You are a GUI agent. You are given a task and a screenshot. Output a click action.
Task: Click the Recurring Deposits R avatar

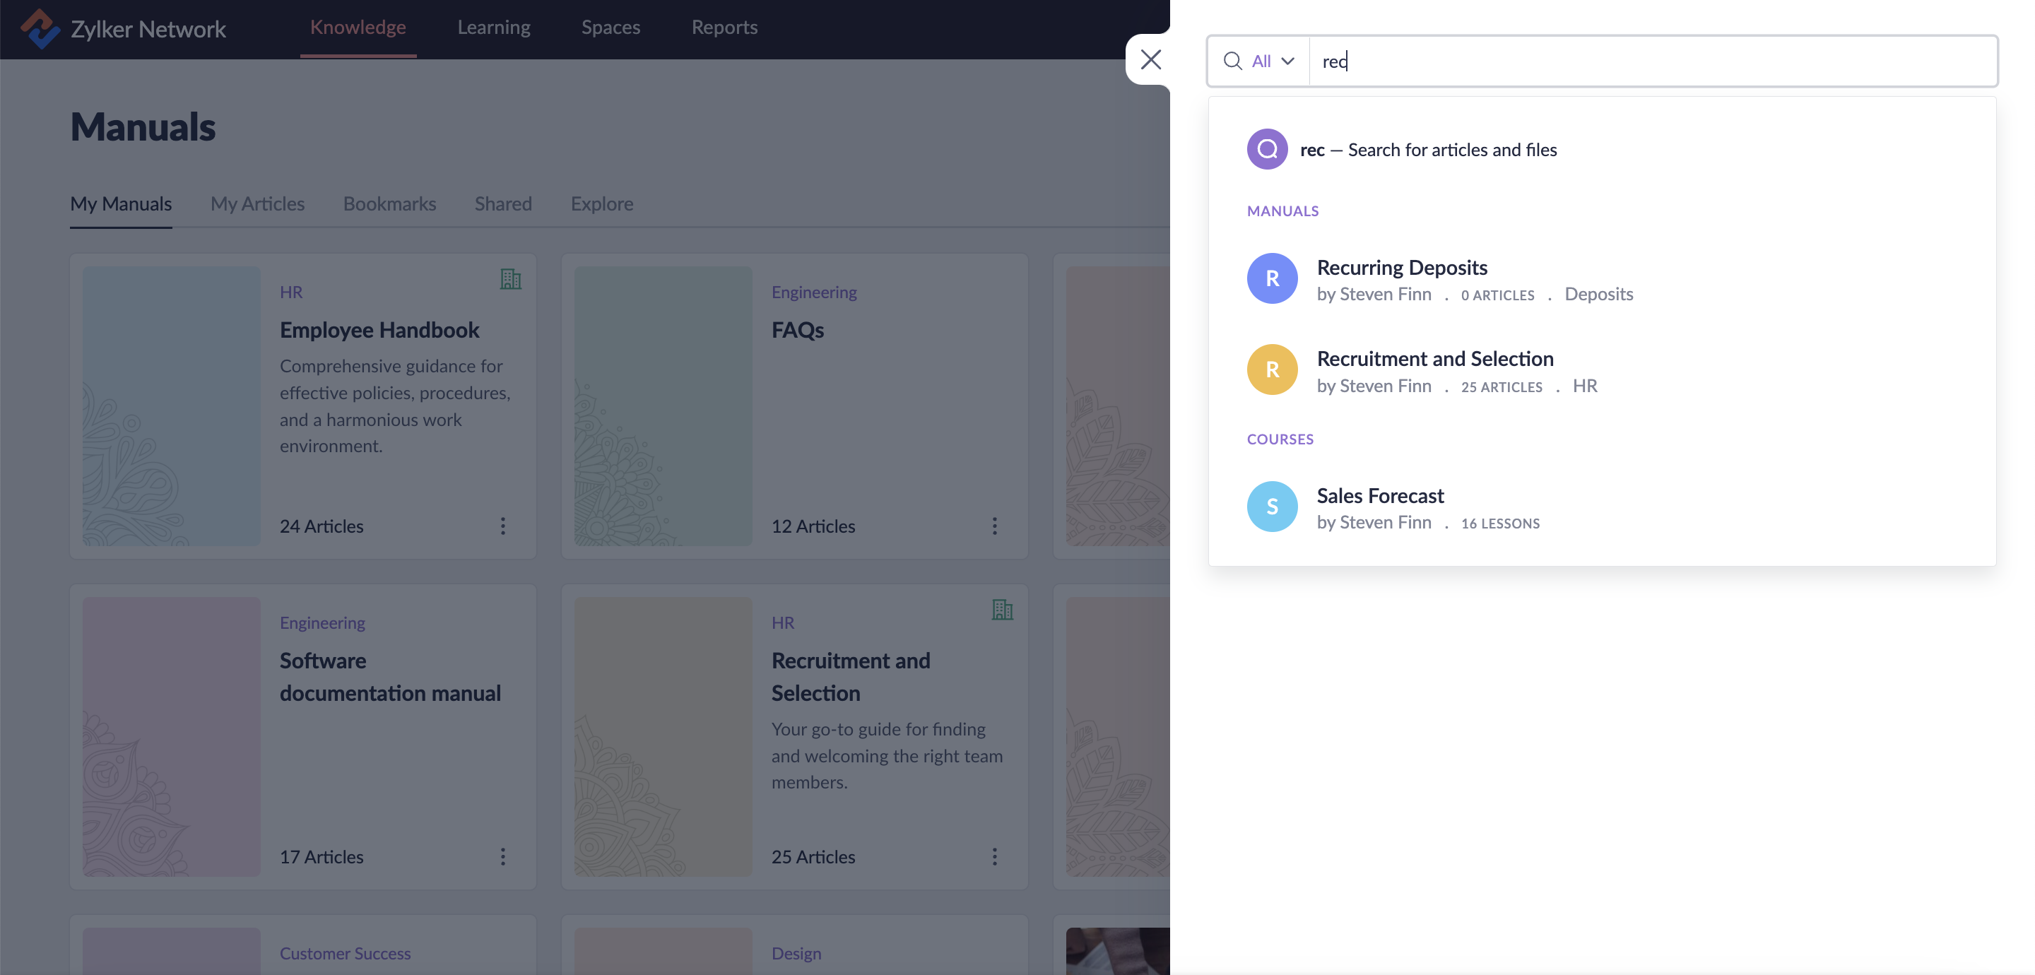pyautogui.click(x=1272, y=278)
